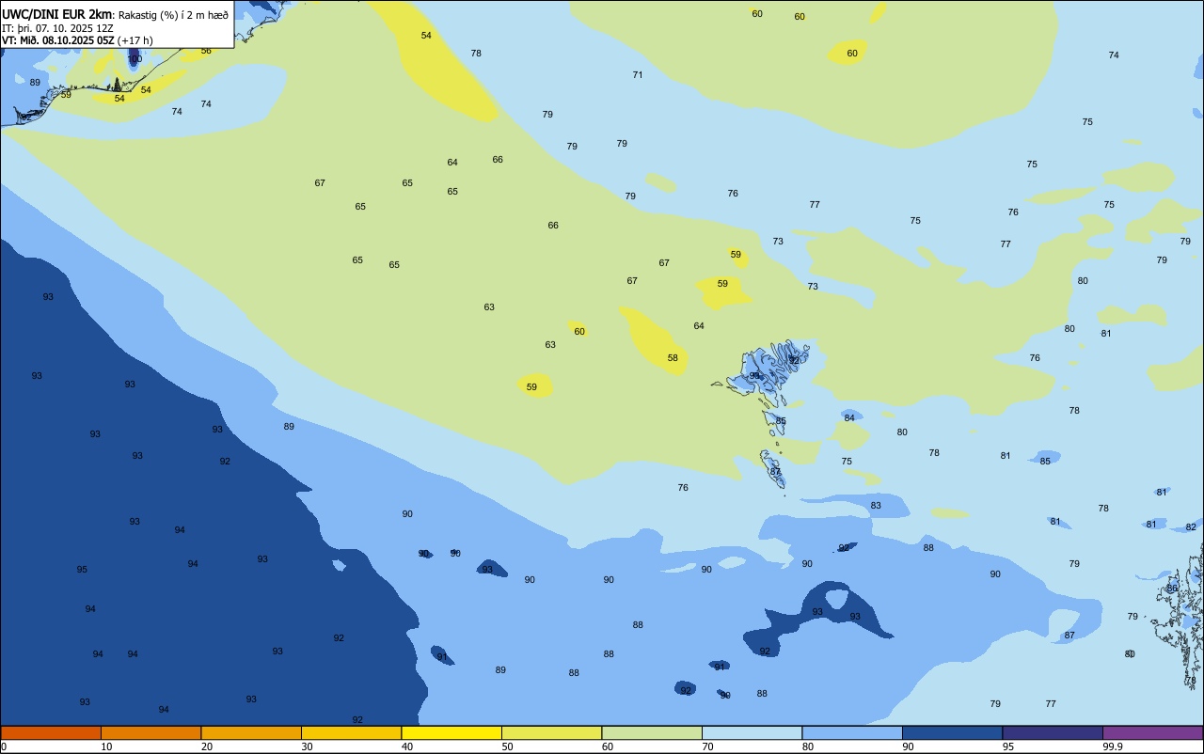Click the golden 30–40 legend swatch
Screen dimensions: 1204x754
pos(351,732)
